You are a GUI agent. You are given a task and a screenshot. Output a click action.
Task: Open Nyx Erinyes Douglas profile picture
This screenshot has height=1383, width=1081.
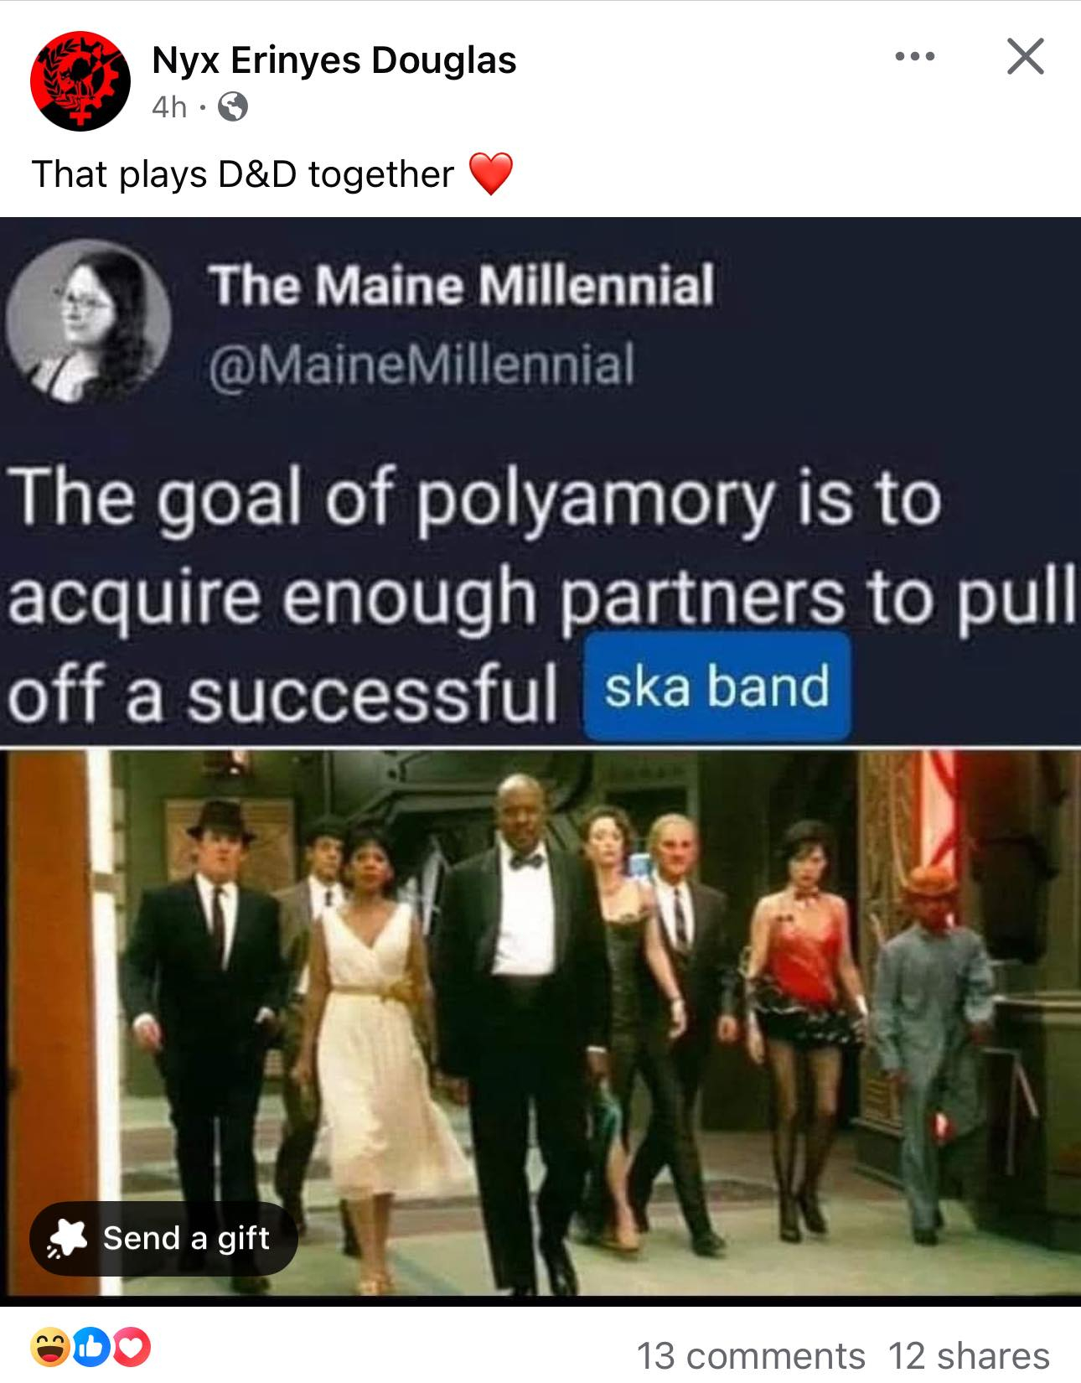[80, 81]
